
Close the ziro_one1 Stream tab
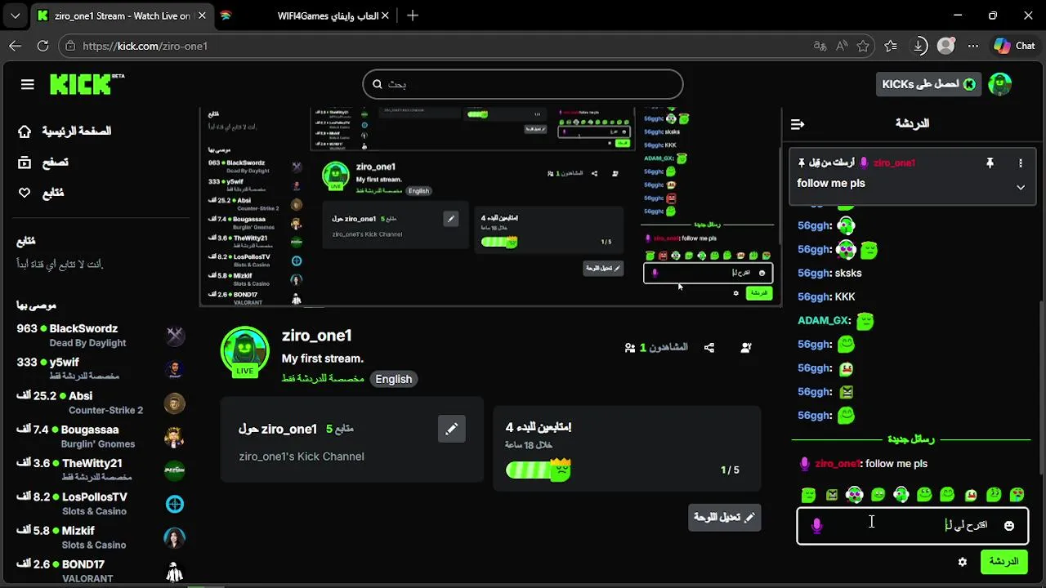(x=200, y=16)
